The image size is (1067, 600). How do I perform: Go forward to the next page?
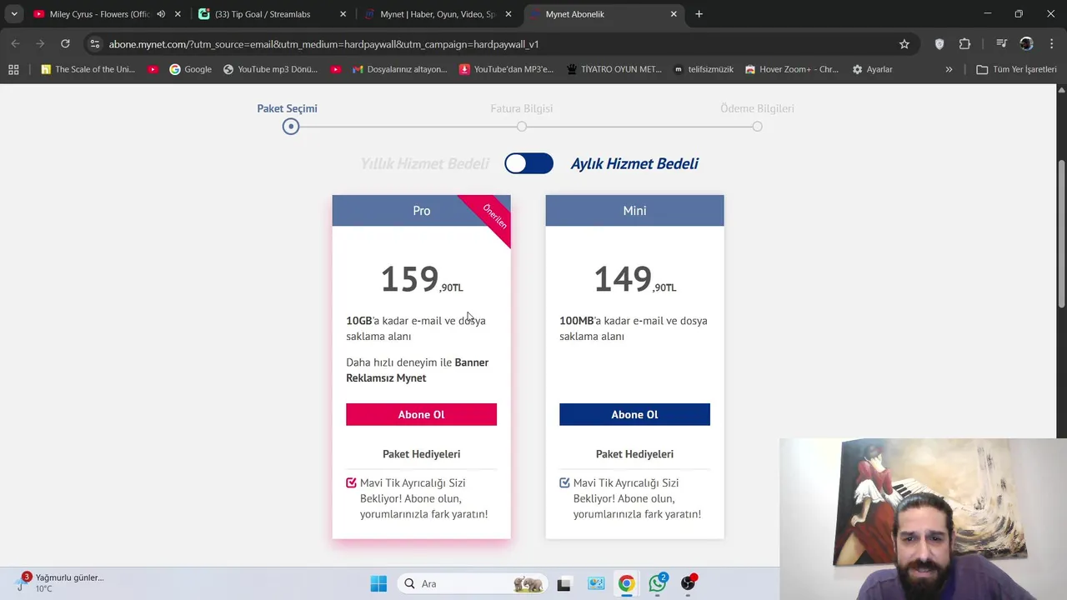(x=40, y=44)
